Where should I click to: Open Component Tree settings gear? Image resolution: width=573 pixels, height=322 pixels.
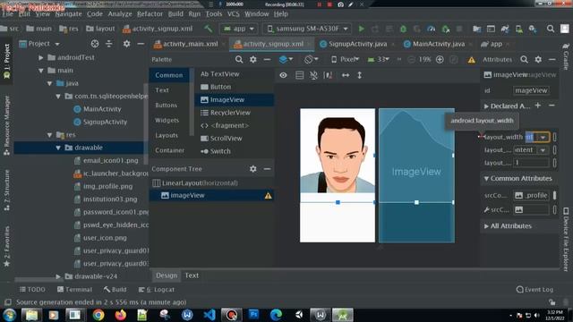(x=252, y=169)
